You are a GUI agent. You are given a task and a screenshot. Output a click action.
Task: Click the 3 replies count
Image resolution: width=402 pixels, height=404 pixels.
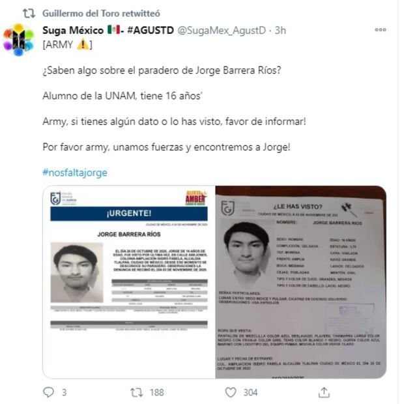tap(64, 393)
